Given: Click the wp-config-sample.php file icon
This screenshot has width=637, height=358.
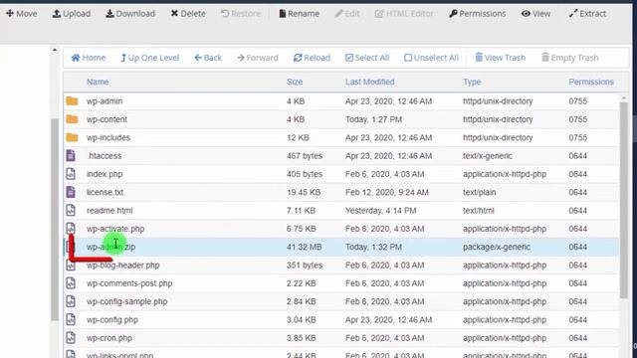Looking at the screenshot, I should click(x=71, y=301).
